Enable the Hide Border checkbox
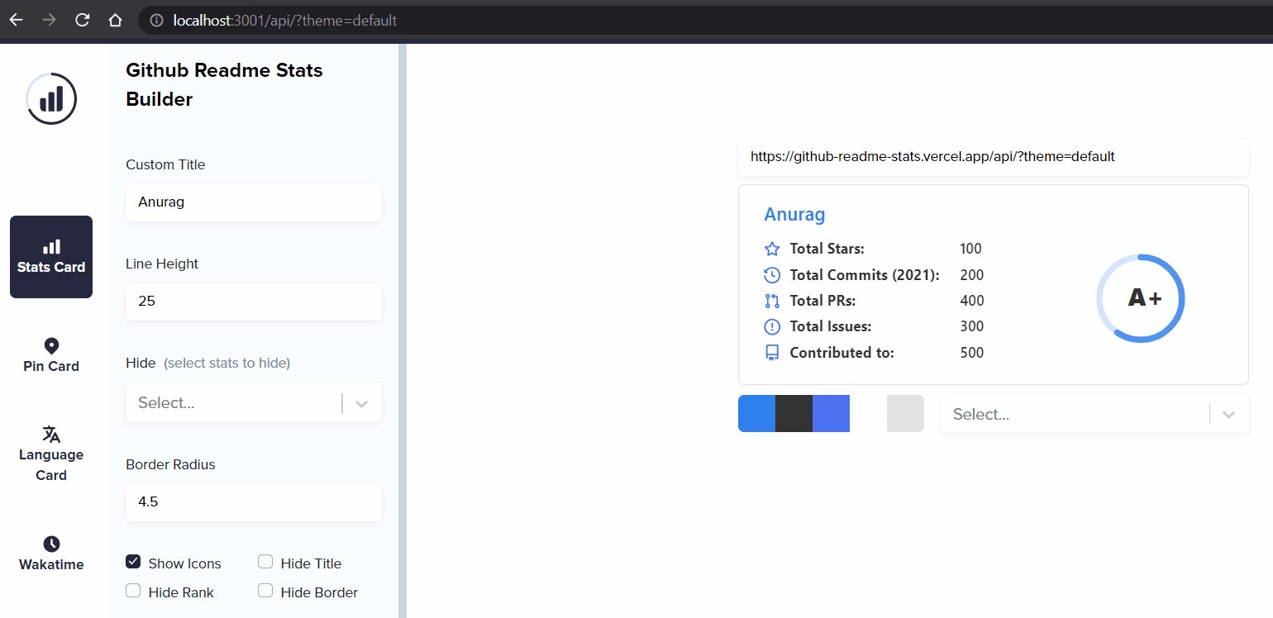 (x=265, y=590)
